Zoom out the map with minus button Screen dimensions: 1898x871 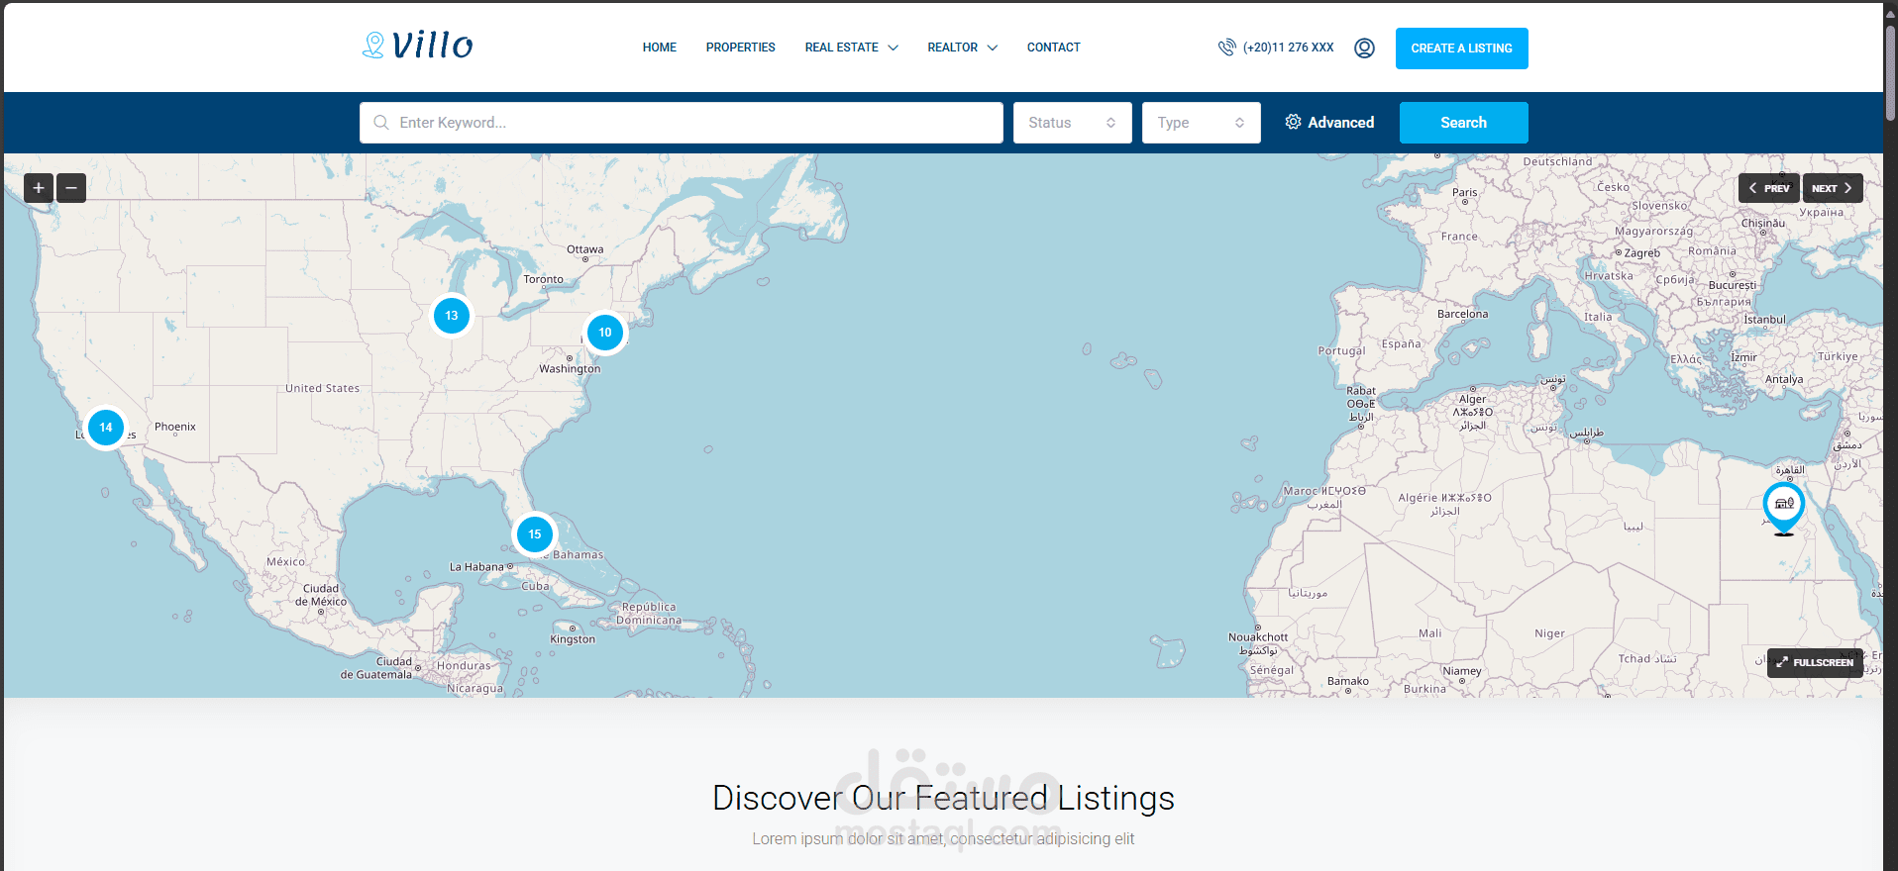pos(71,188)
